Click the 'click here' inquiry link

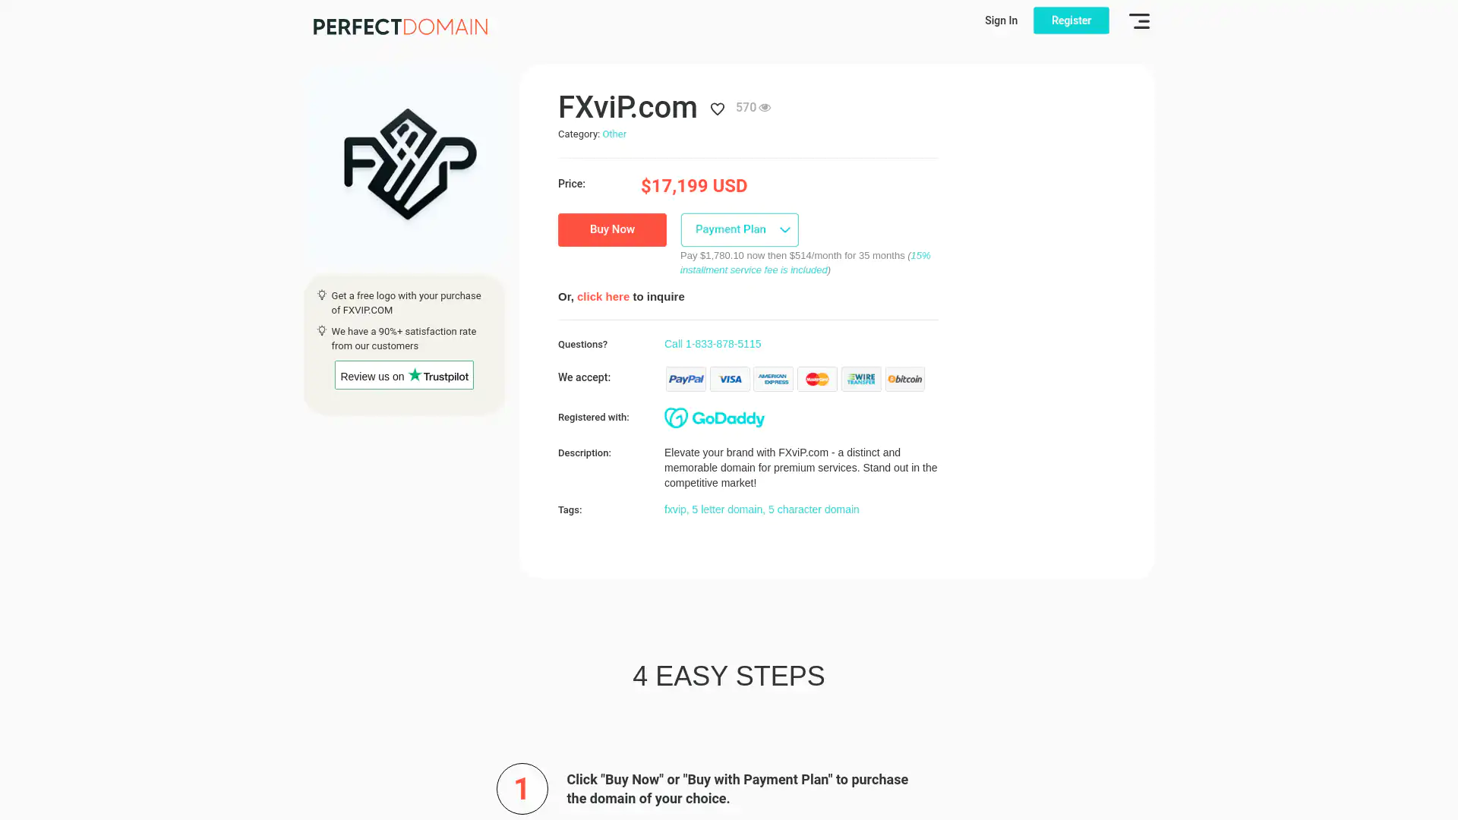[603, 297]
